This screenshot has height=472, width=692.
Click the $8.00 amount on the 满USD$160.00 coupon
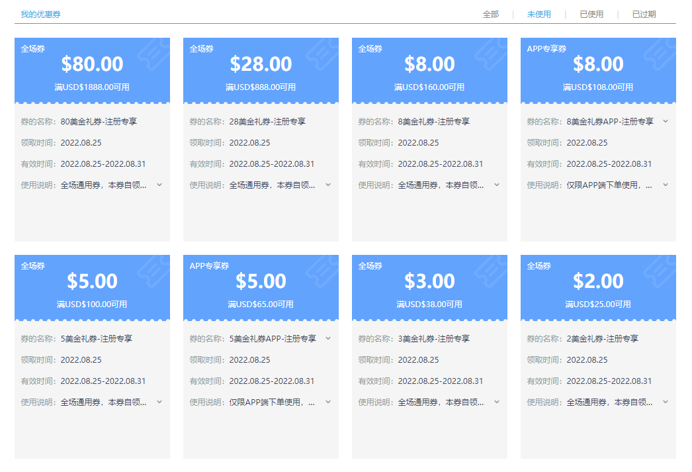pyautogui.click(x=429, y=64)
